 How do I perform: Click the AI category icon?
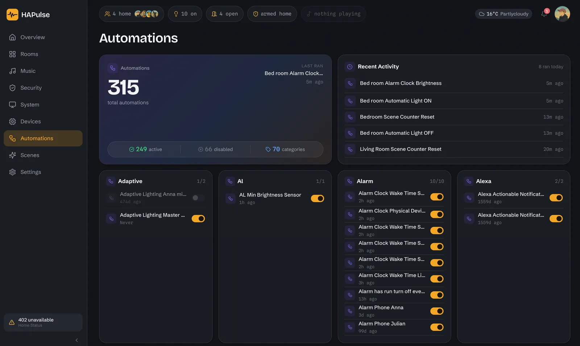(x=230, y=181)
